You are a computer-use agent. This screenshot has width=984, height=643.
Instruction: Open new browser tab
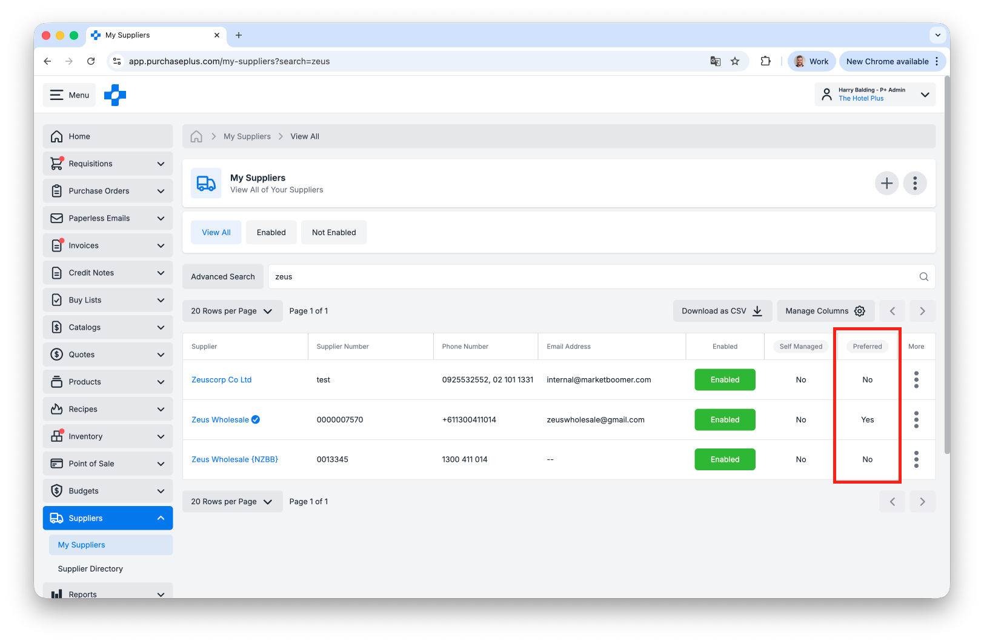239,35
